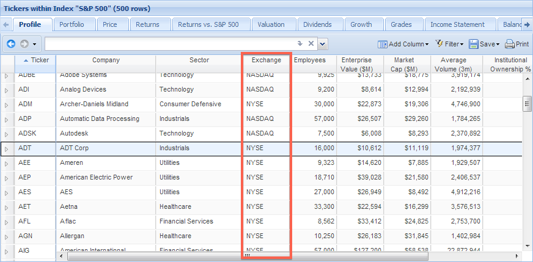Expand the ADP row
This screenshot has width=533, height=262.
7,119
